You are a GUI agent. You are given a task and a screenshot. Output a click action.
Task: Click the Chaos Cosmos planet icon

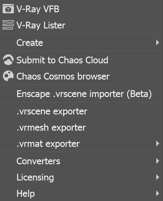pyautogui.click(x=8, y=76)
